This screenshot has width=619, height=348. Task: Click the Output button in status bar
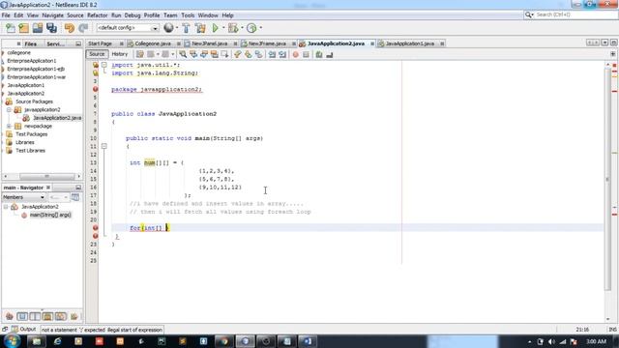point(23,329)
